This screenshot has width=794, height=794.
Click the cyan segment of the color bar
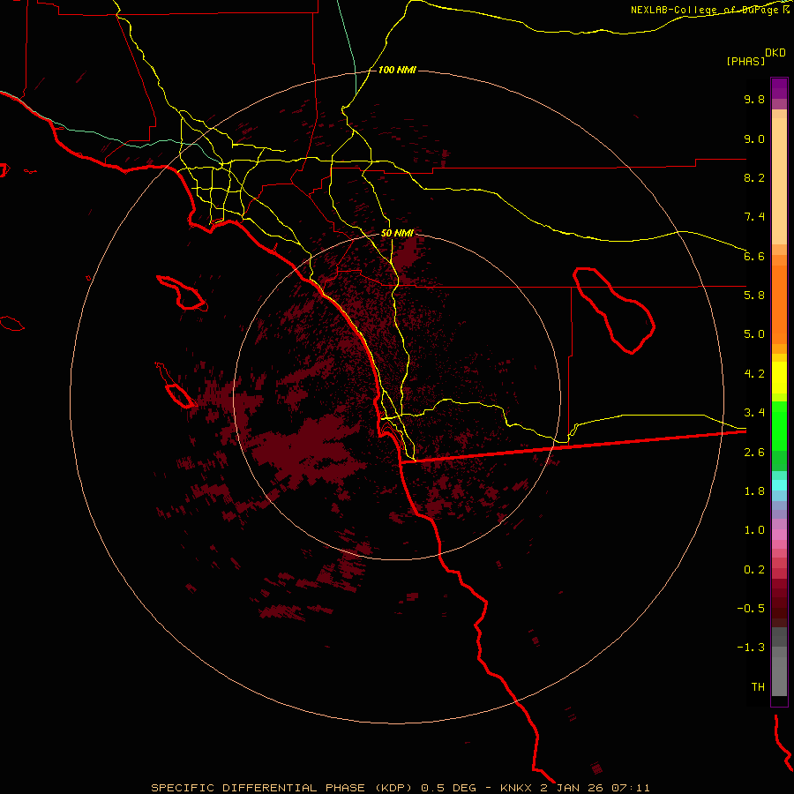(x=779, y=485)
